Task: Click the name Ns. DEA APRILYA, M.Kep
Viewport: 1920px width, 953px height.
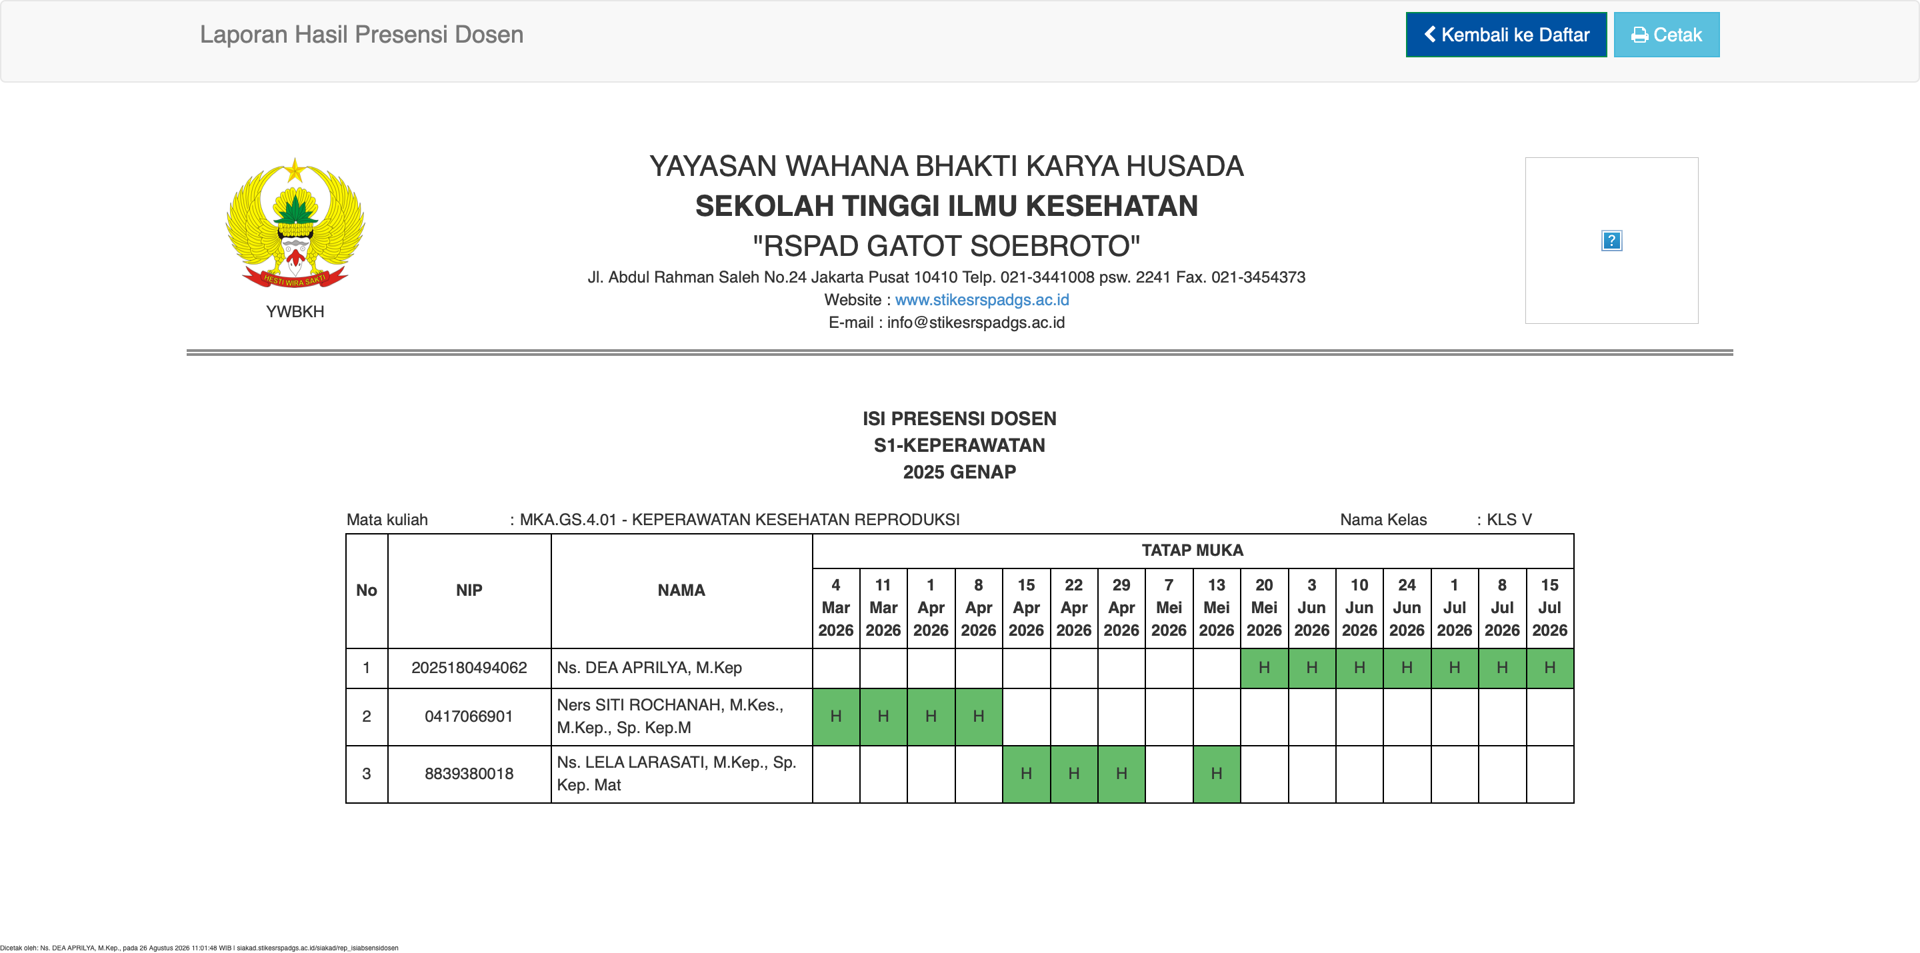Action: tap(649, 668)
